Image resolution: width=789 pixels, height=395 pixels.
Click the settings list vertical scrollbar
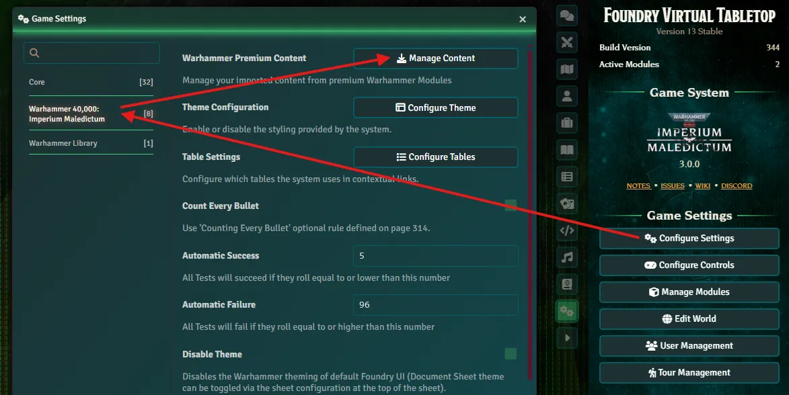529,214
